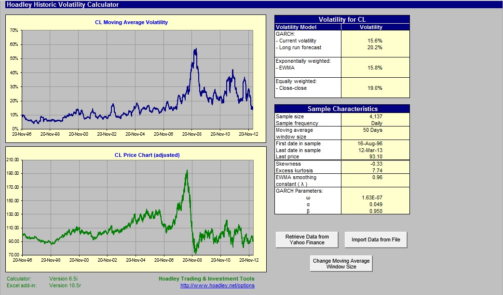Open the www.hoadley.net/options hyperlink
The width and height of the screenshot is (503, 295).
(218, 285)
